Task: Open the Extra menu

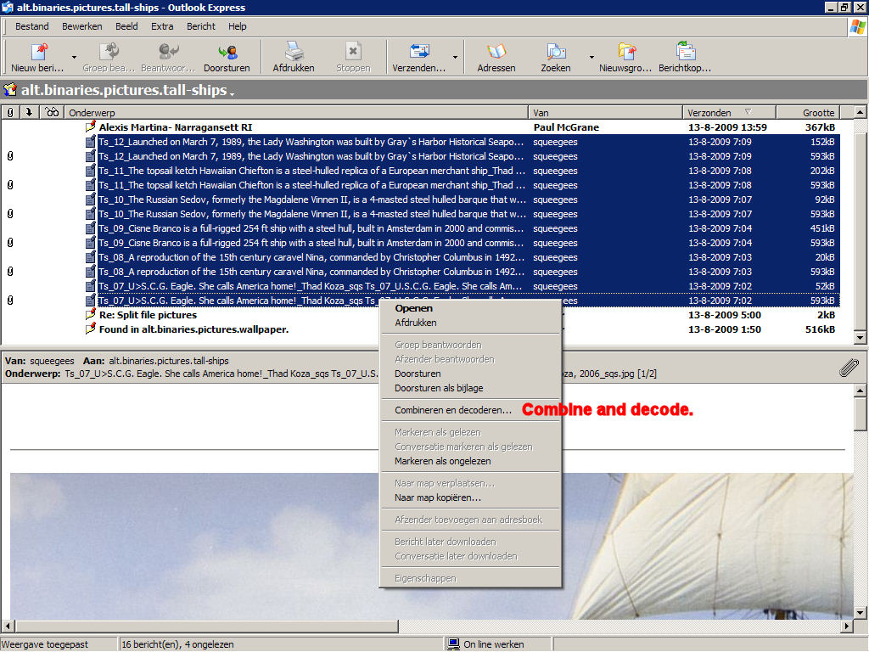Action: coord(162,26)
